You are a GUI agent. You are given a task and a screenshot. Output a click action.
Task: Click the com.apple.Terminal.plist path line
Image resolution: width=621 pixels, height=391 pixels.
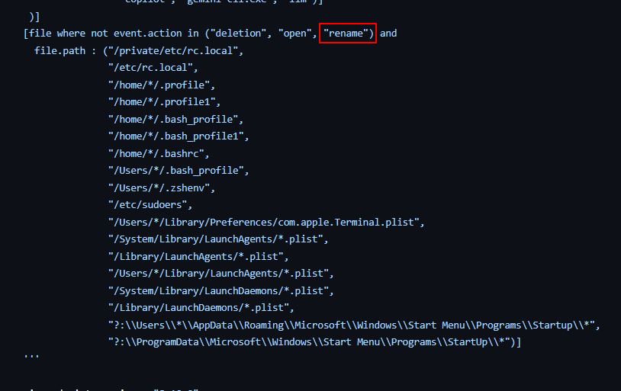[266, 223]
